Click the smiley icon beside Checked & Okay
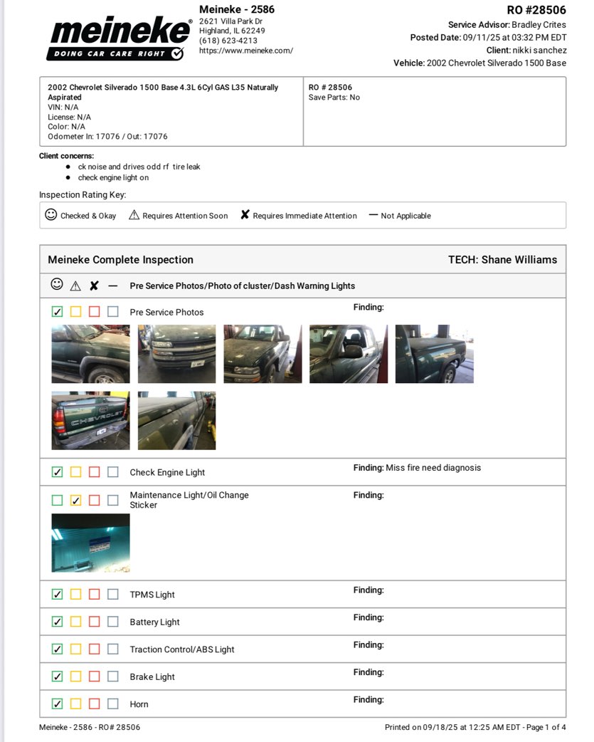 pyautogui.click(x=51, y=214)
